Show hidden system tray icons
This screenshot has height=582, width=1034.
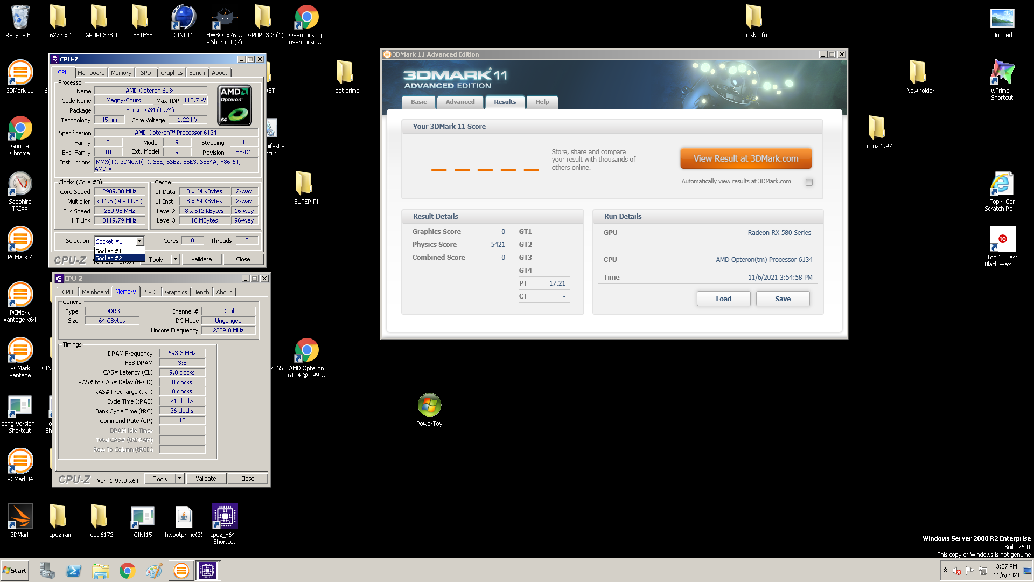click(945, 570)
